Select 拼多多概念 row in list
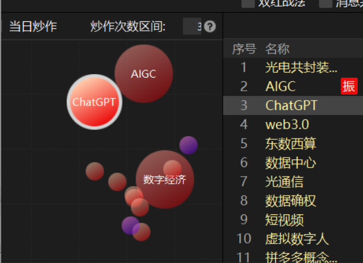 (x=293, y=256)
